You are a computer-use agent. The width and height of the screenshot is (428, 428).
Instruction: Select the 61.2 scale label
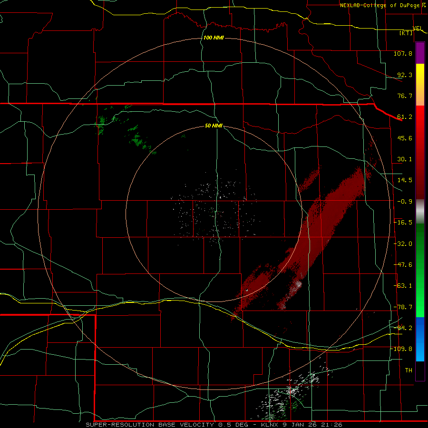405,117
